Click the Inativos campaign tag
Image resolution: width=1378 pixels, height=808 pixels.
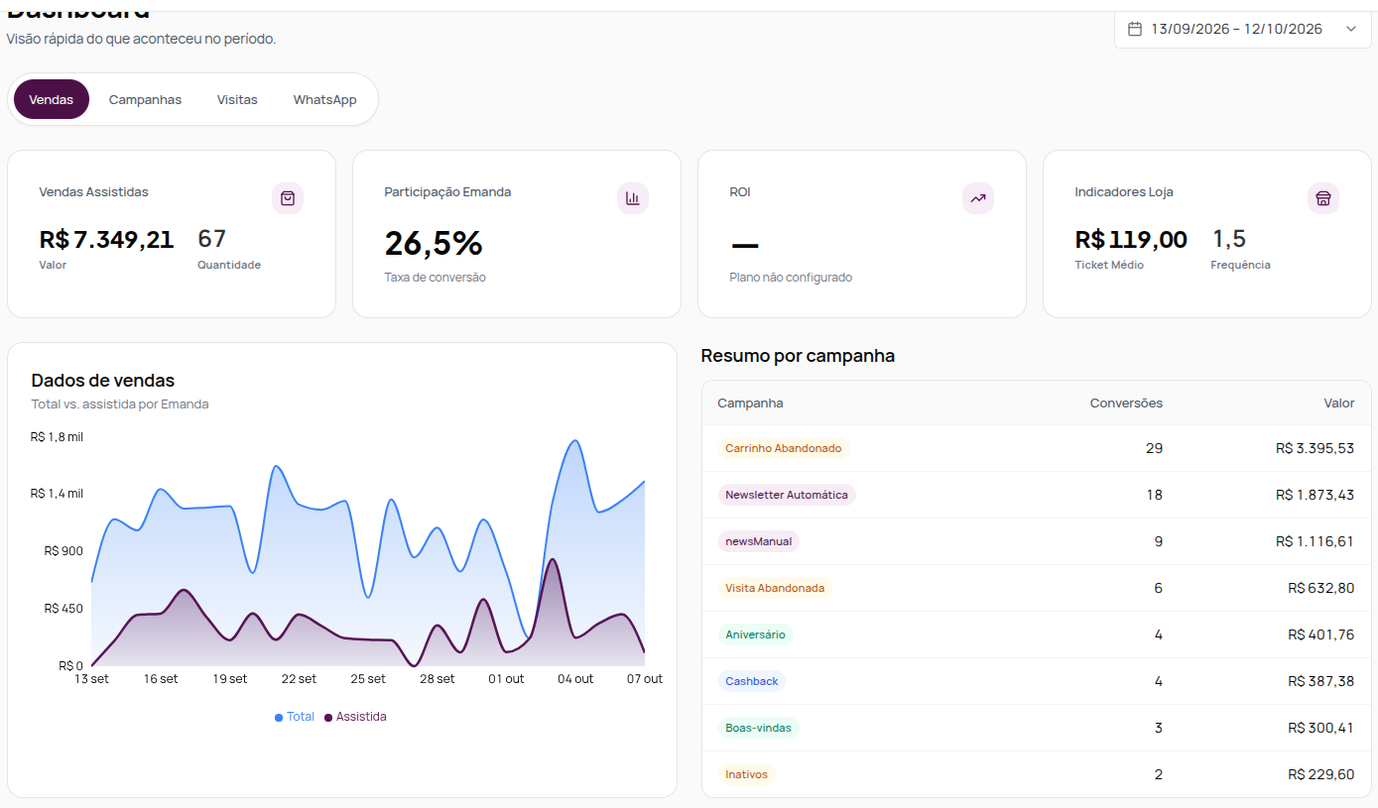(x=747, y=774)
